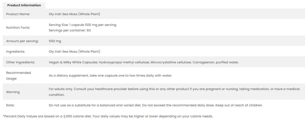
Task: Click the 'Product Name:' row label
Action: [x=18, y=14]
